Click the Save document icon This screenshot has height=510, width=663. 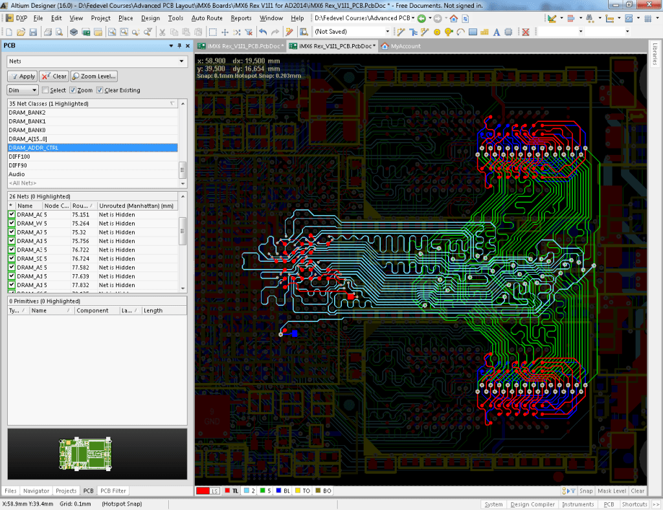[x=32, y=32]
